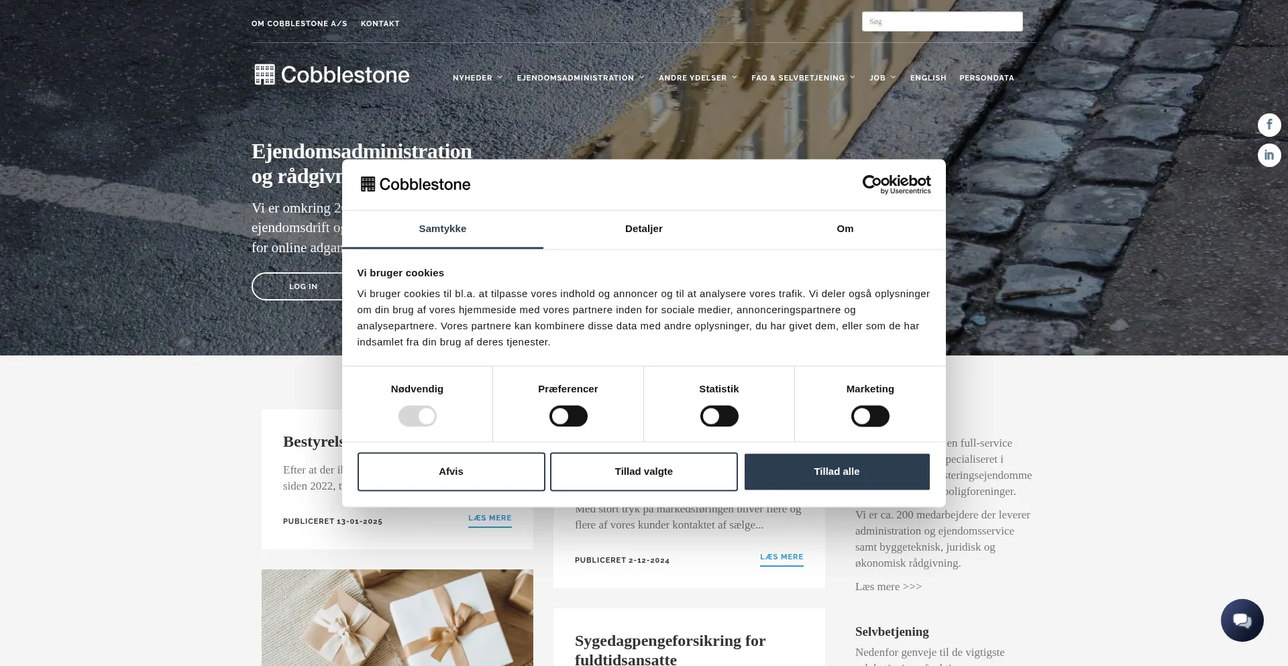
Task: Open the FAQ & Selvbetjening dropdown
Action: point(802,78)
